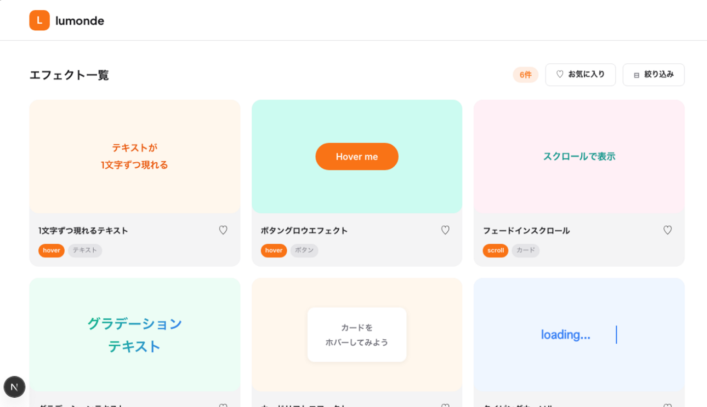Open the グラデーション テキスト preview
Screen dimensions: 707x407
(x=135, y=335)
